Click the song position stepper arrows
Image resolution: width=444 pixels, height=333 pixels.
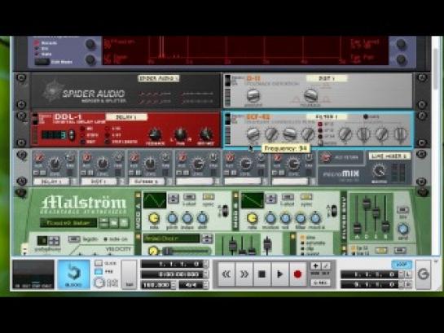point(206,265)
